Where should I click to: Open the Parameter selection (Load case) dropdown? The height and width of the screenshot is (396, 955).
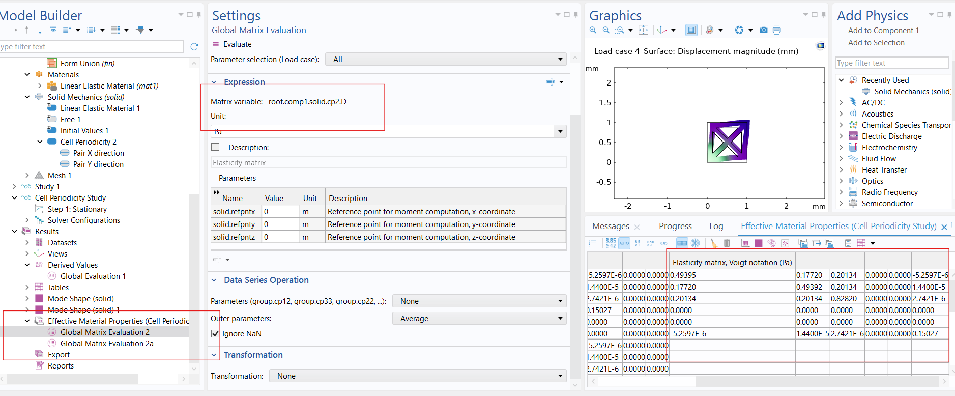(x=446, y=60)
